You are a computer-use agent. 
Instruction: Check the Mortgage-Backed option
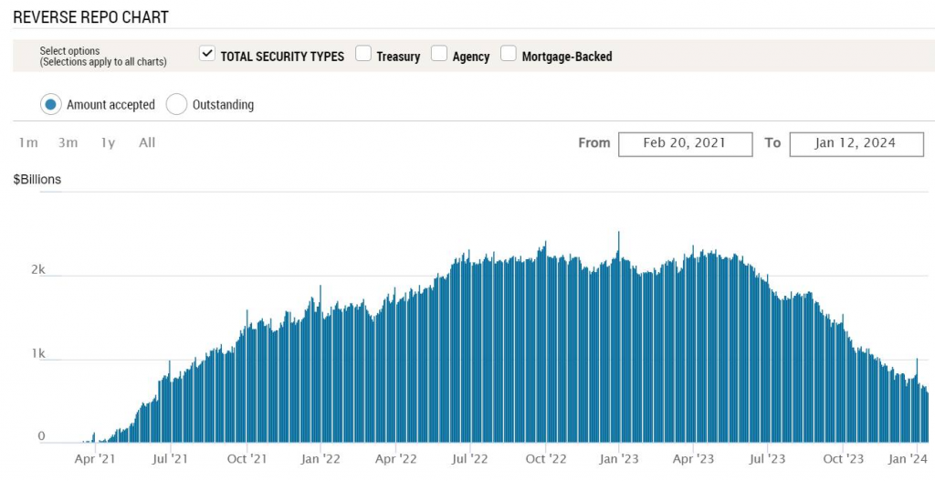tap(509, 55)
